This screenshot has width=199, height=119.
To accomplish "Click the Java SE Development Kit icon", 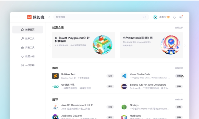I will pos(55,107).
